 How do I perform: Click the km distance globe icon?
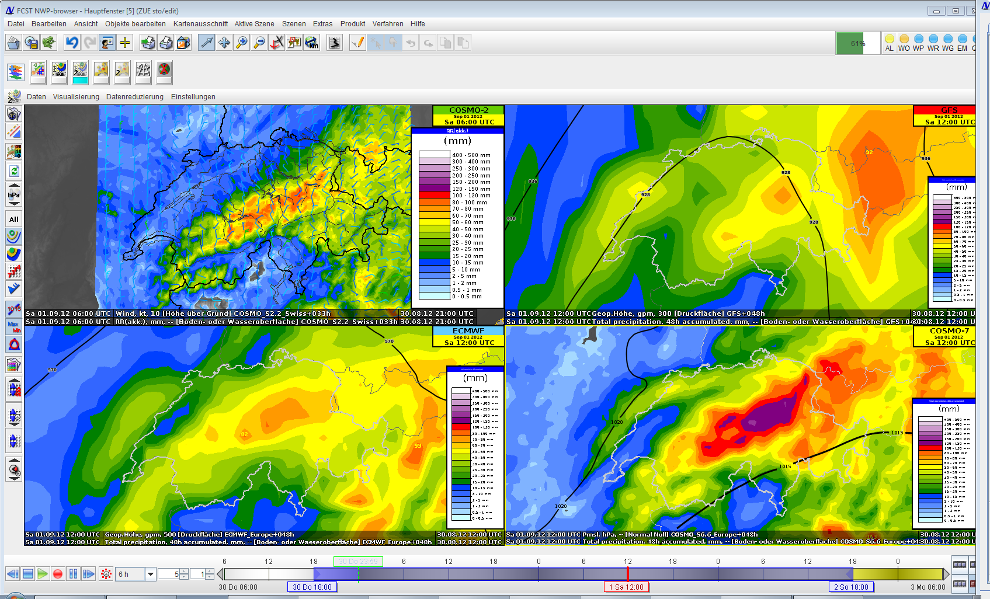[x=312, y=43]
